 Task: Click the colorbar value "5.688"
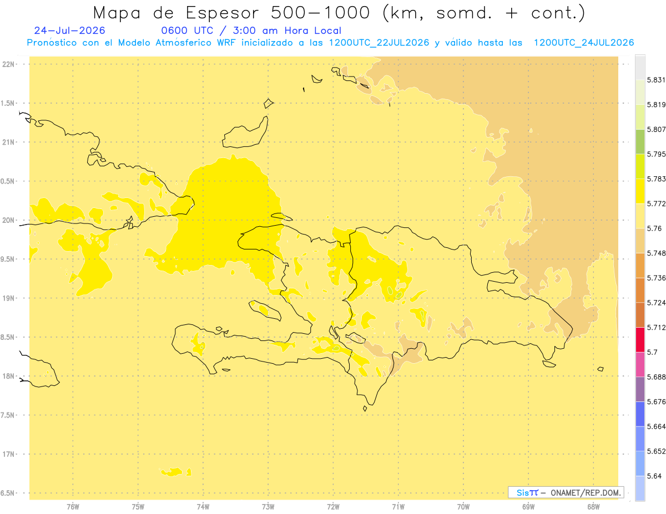coord(657,377)
